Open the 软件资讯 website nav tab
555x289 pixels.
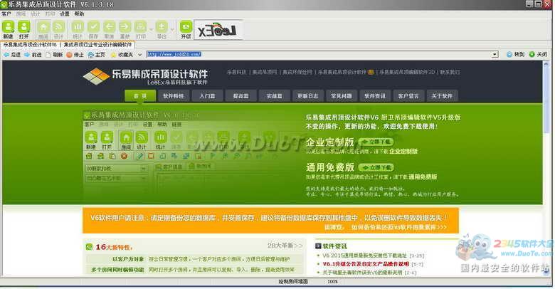[x=375, y=96]
